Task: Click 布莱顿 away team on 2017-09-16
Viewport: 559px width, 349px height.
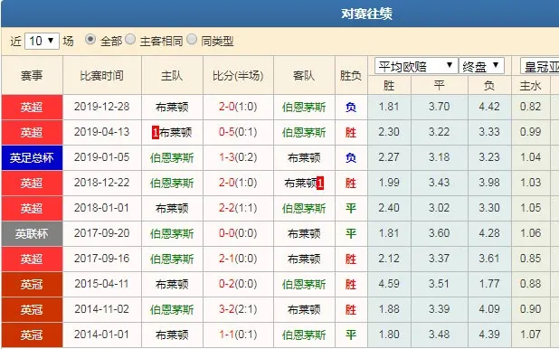Action: 304,259
